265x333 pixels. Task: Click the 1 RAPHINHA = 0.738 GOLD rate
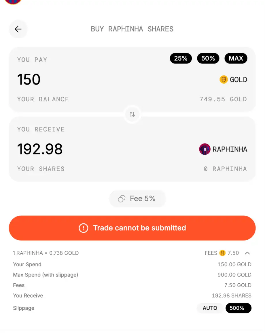pos(46,253)
